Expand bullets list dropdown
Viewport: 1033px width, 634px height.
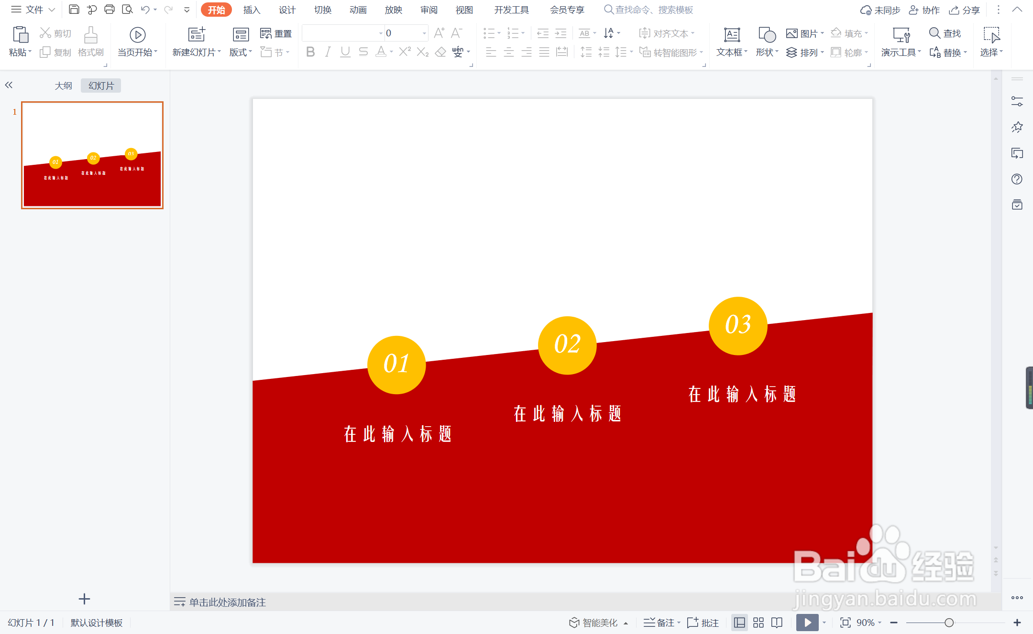coord(499,33)
